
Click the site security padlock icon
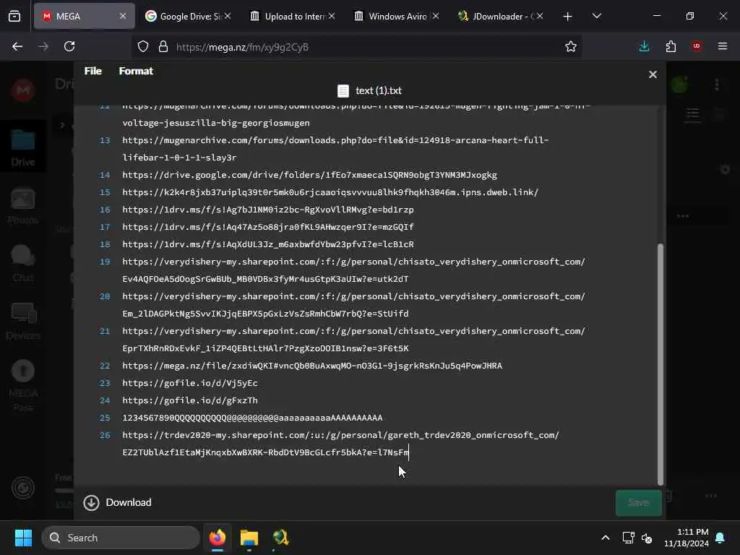(x=163, y=46)
